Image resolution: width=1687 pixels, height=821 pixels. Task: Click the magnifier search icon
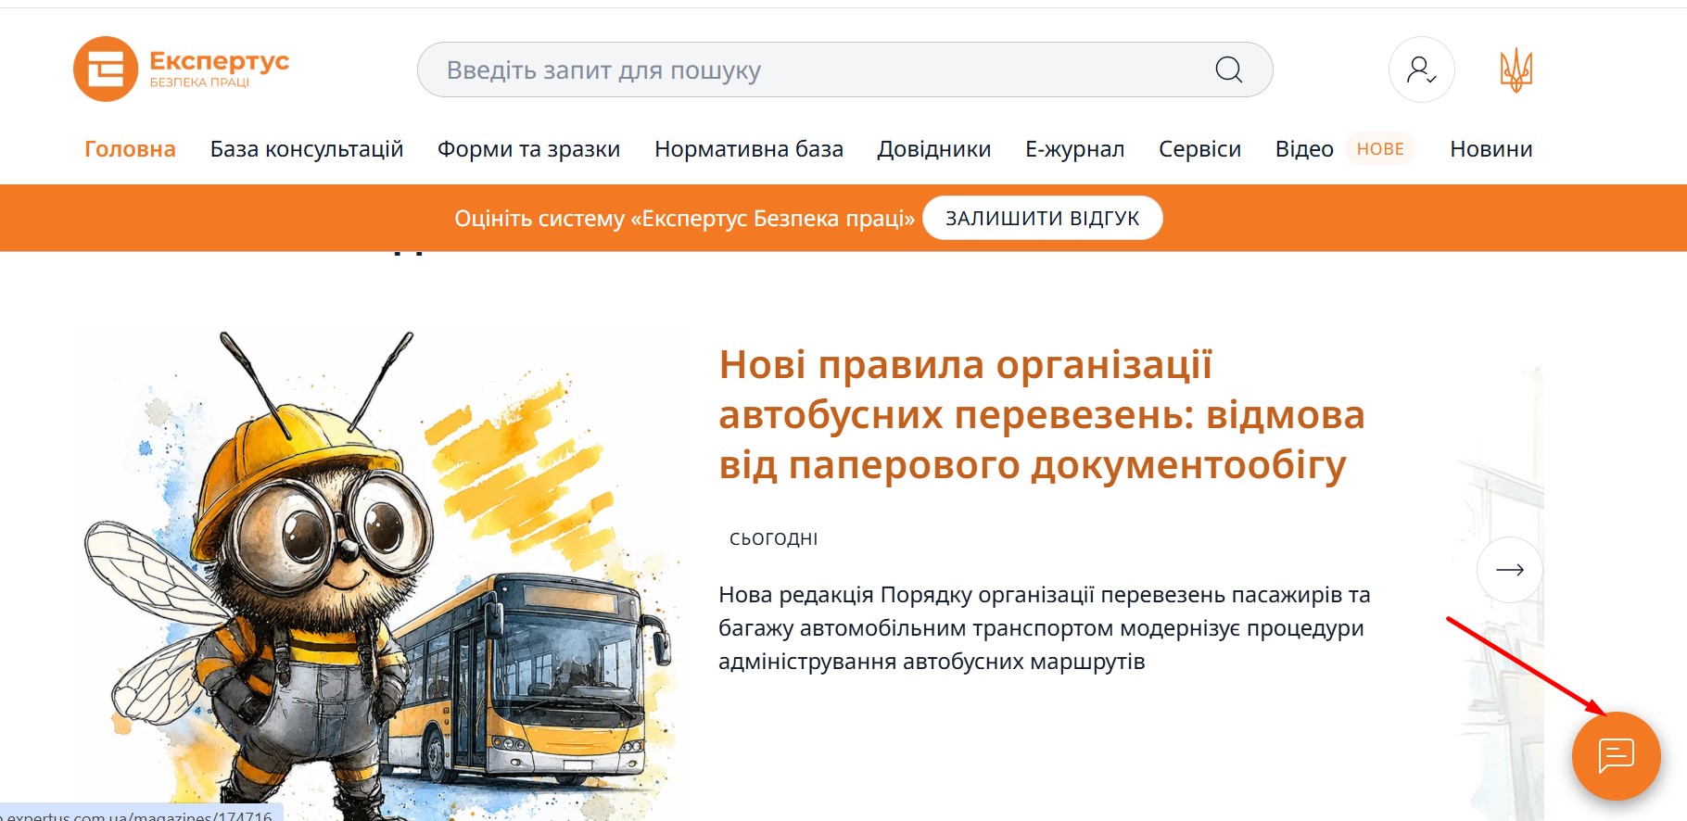(x=1229, y=69)
